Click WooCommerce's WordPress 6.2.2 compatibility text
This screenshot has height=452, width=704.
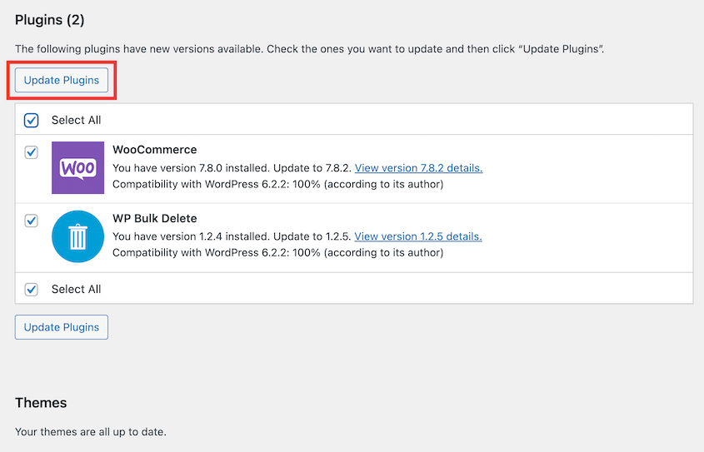tap(277, 184)
